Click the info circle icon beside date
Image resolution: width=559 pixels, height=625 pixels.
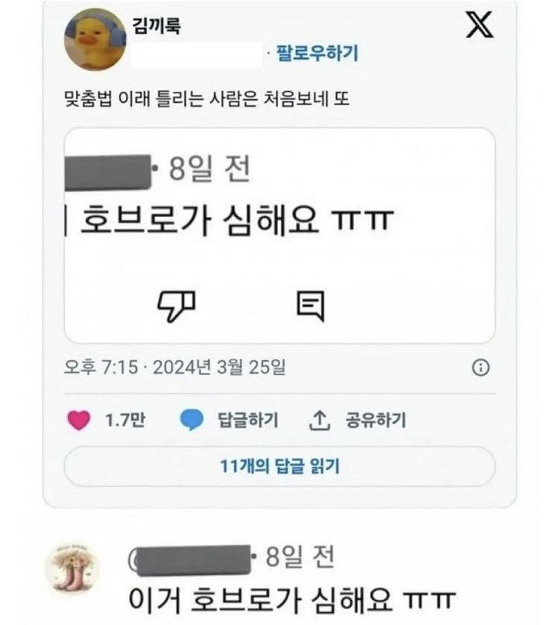pos(481,367)
